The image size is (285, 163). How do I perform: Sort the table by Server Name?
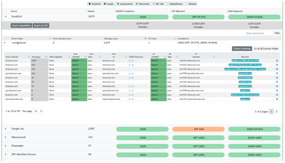[50, 39]
